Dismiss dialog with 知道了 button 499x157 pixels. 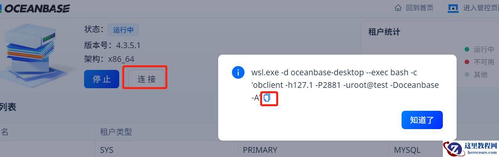422,120
